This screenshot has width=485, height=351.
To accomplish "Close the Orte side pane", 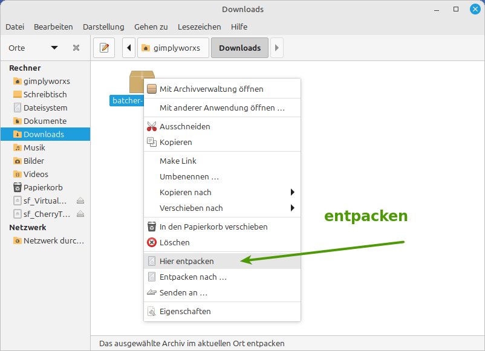I will pyautogui.click(x=76, y=48).
